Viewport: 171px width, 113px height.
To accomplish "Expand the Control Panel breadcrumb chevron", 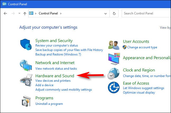I will [60, 13].
